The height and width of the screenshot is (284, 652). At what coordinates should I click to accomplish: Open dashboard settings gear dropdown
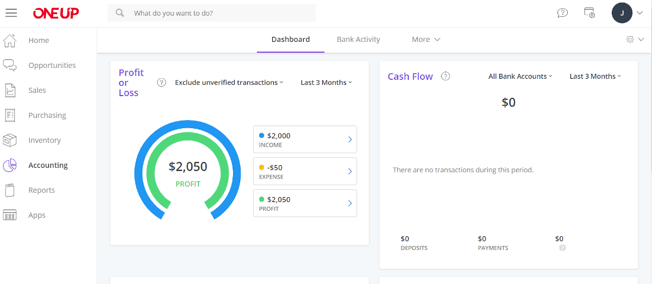(x=635, y=39)
